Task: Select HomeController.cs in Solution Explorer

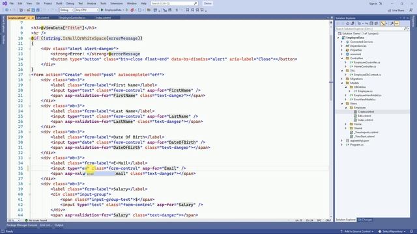Action: click(365, 66)
